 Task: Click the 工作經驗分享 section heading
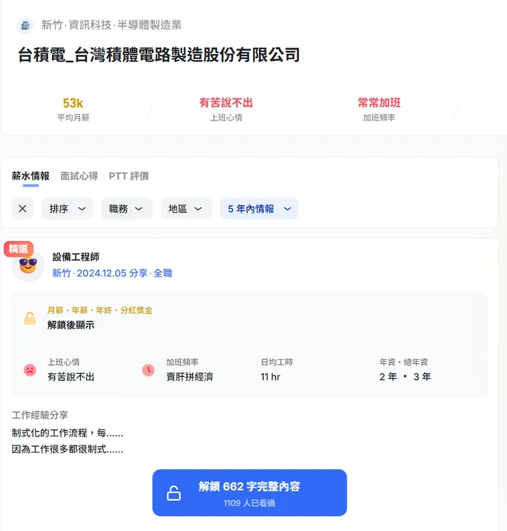40,415
